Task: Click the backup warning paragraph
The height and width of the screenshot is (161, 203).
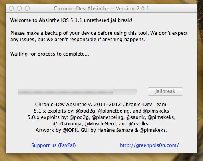Action: [99, 36]
